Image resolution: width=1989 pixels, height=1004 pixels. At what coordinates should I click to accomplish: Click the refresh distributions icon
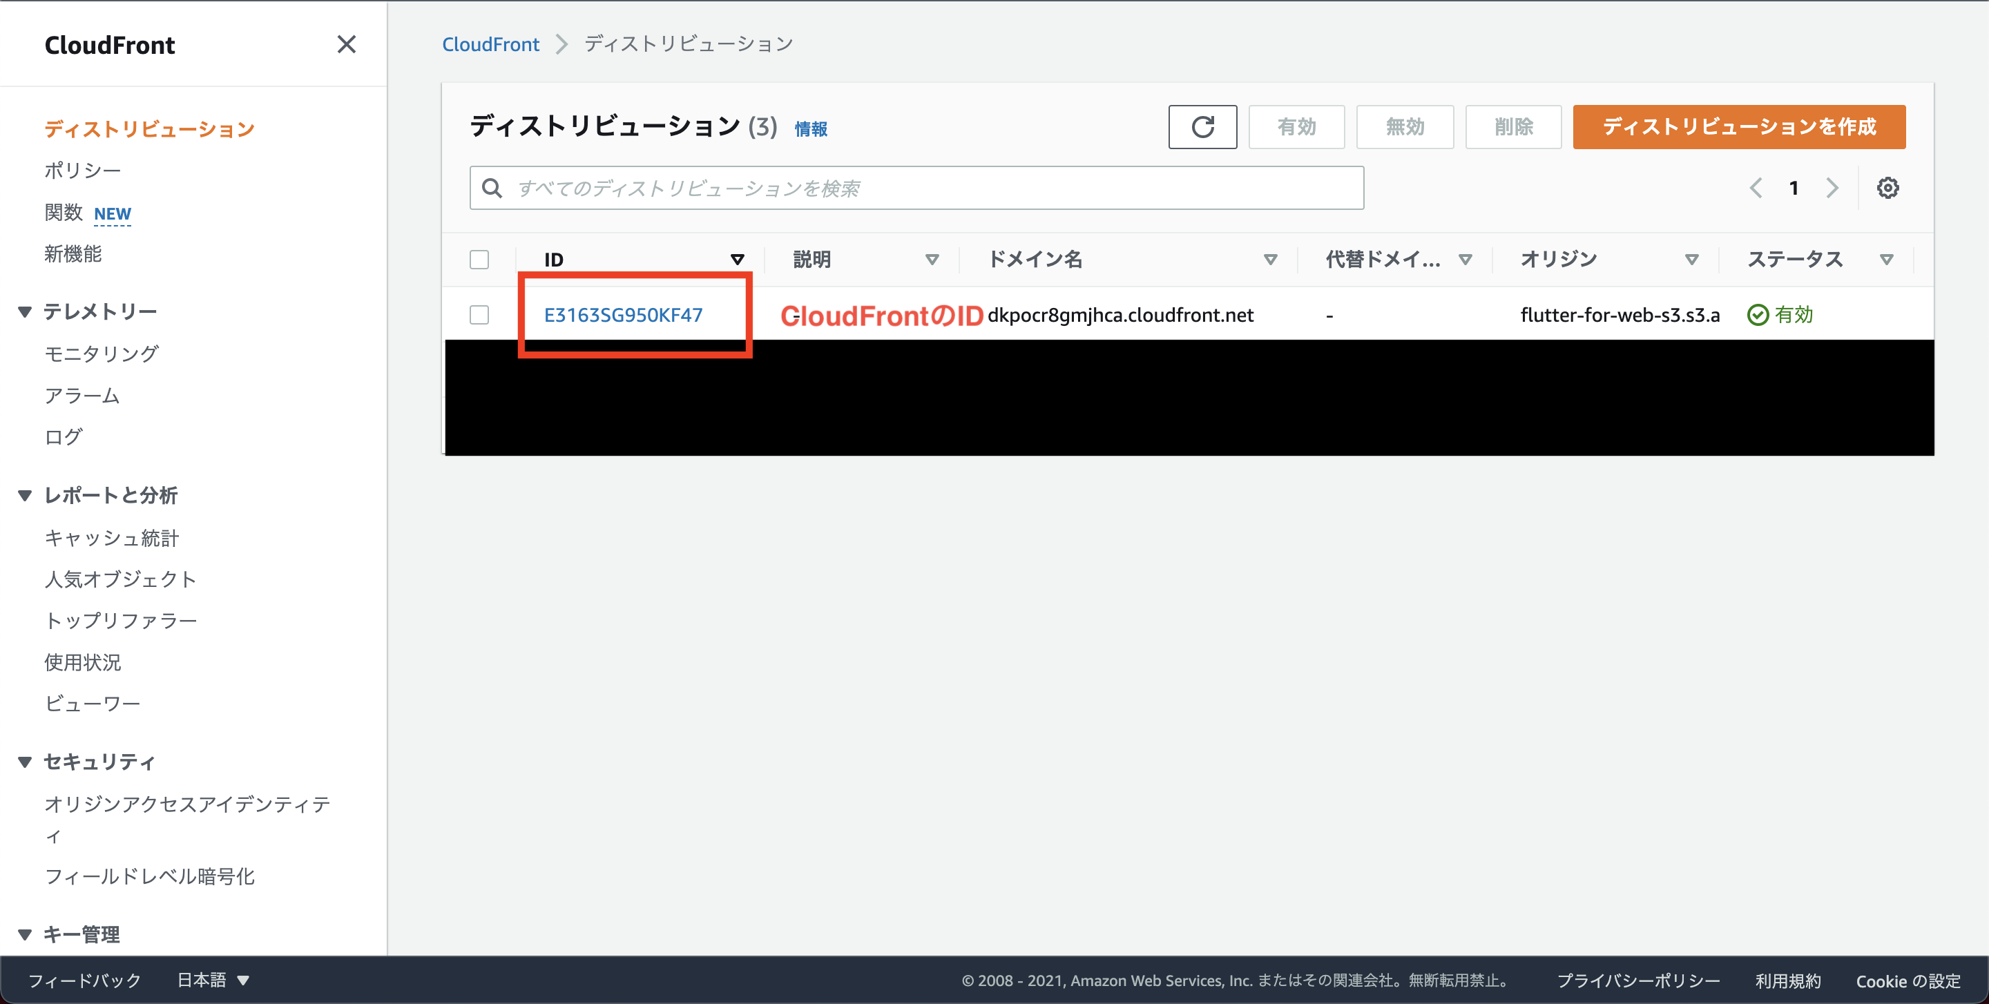click(x=1202, y=126)
